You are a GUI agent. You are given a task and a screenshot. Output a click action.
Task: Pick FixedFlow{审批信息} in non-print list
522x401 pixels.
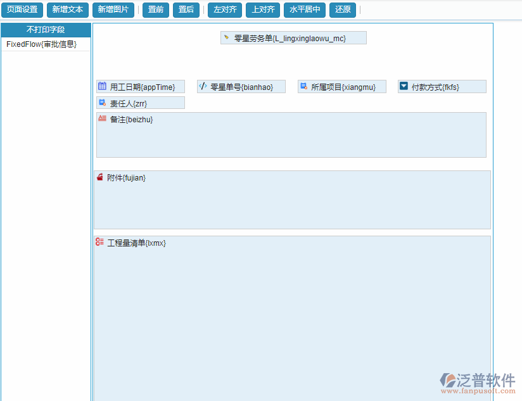[46, 44]
